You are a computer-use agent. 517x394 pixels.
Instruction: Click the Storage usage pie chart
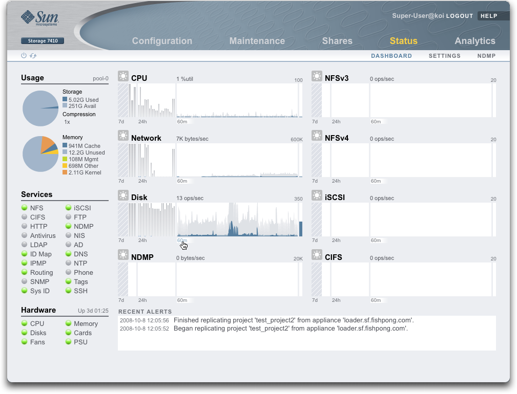(x=40, y=108)
